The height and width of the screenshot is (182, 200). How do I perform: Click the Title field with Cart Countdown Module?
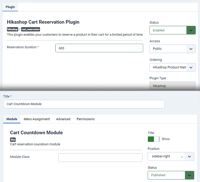(84, 104)
